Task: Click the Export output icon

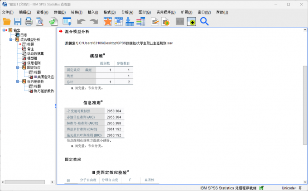Action: [53, 21]
